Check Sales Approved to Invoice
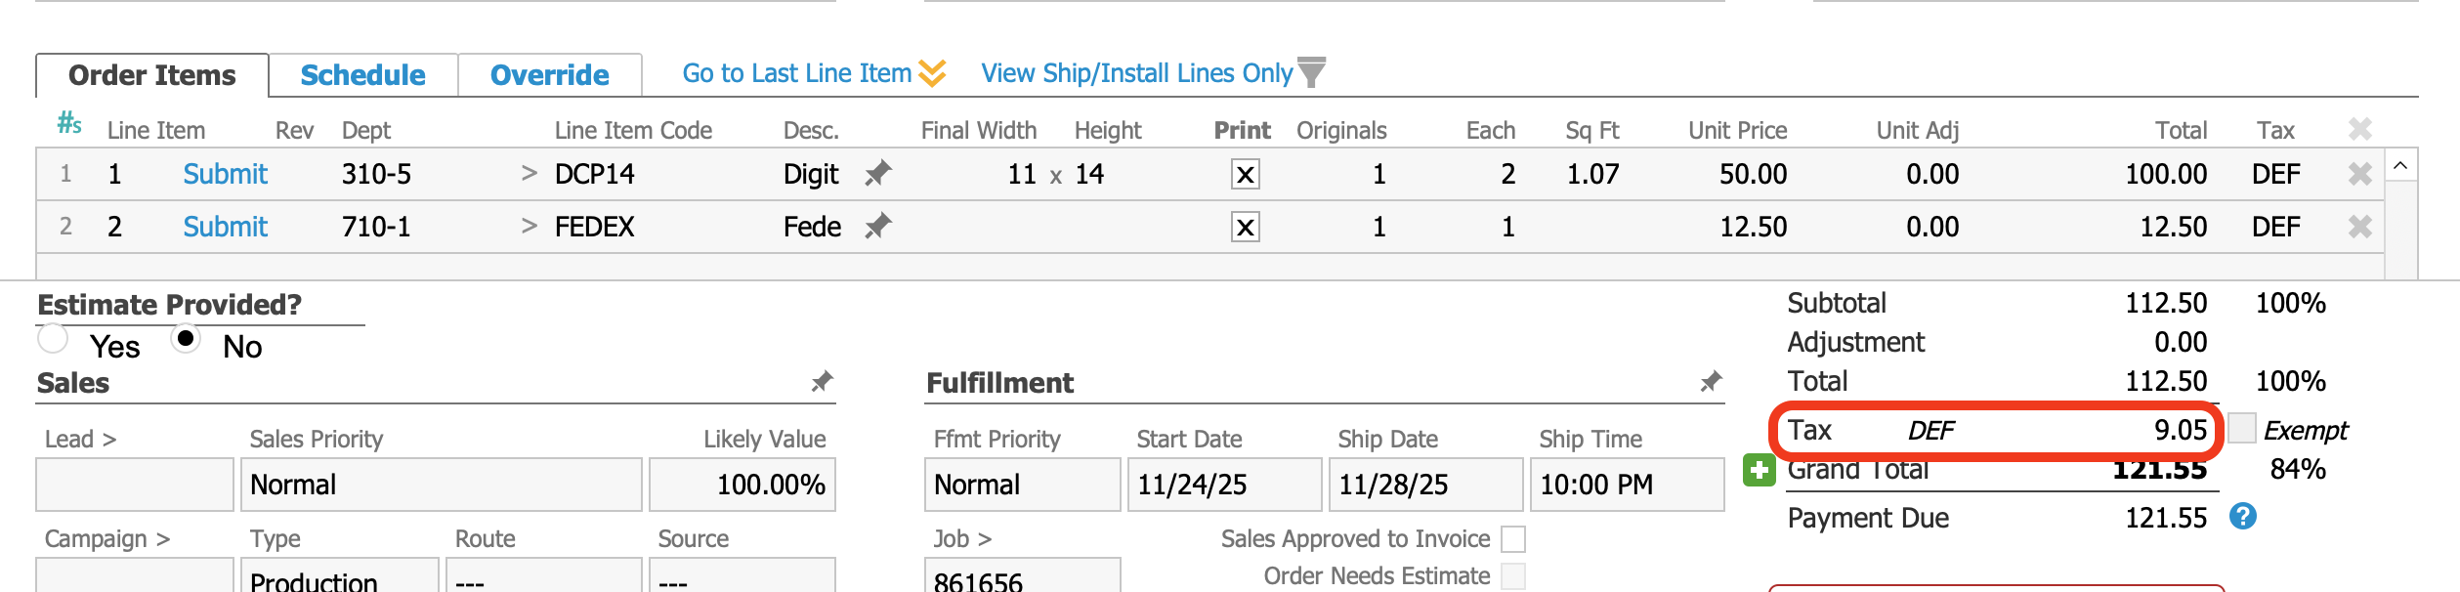This screenshot has height=592, width=2460. click(1512, 539)
